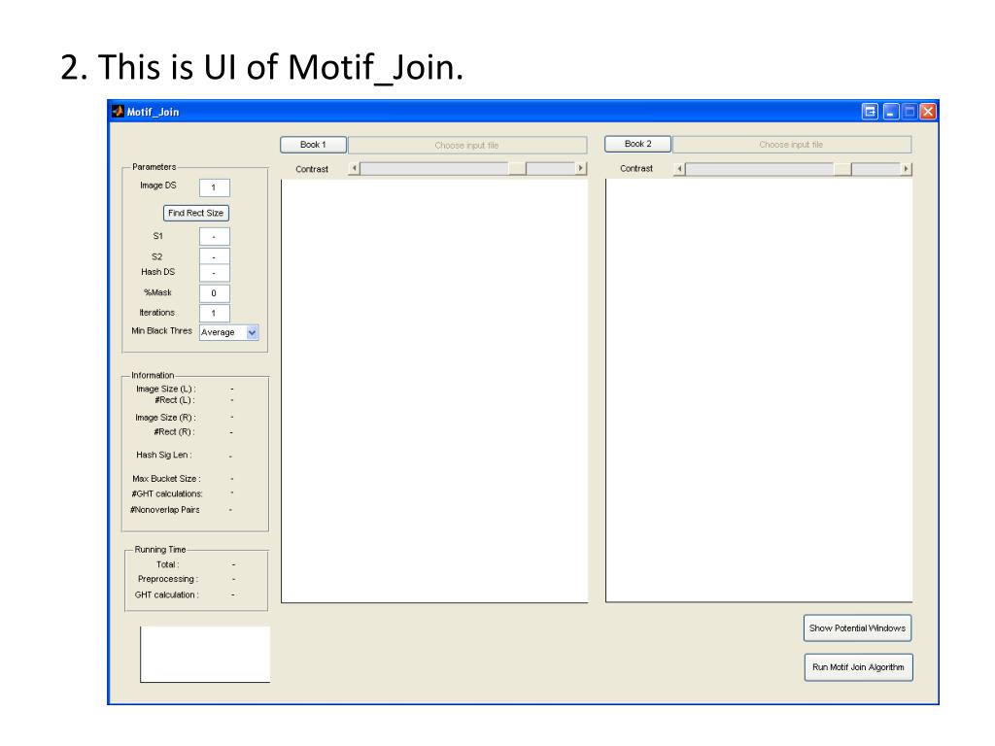Run Motif Join Algorithm
Screen dimensions: 995x746
[858, 667]
